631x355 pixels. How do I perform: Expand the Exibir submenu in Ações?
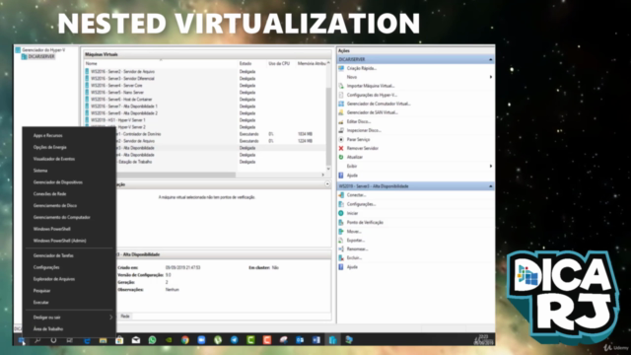pyautogui.click(x=491, y=166)
